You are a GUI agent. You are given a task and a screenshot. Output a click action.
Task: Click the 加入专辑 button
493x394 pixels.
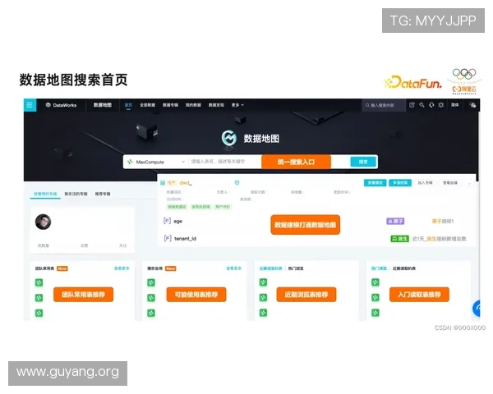pyautogui.click(x=425, y=183)
